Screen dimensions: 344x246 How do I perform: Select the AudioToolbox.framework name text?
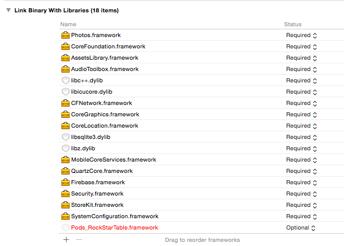pos(105,69)
